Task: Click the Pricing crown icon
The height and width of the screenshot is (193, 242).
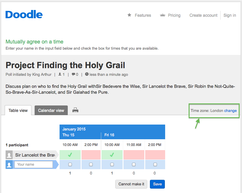Action: pos(163,15)
